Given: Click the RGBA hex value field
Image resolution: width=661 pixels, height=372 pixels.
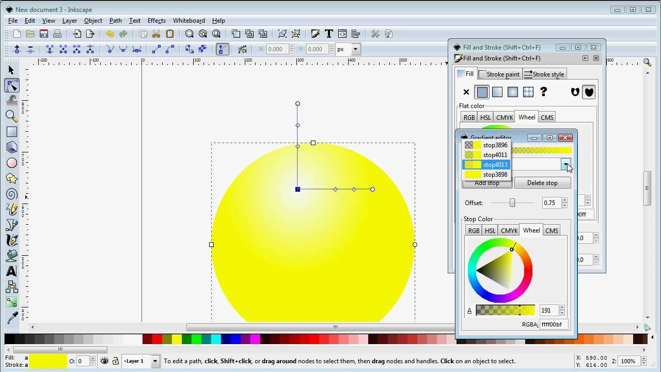Looking at the screenshot, I should point(554,324).
